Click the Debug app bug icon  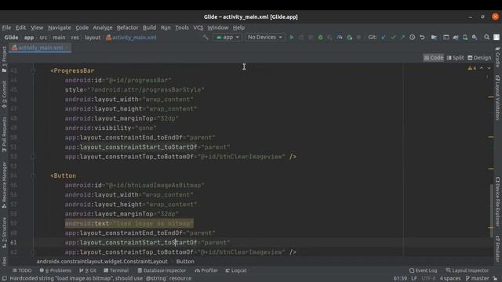pos(320,38)
